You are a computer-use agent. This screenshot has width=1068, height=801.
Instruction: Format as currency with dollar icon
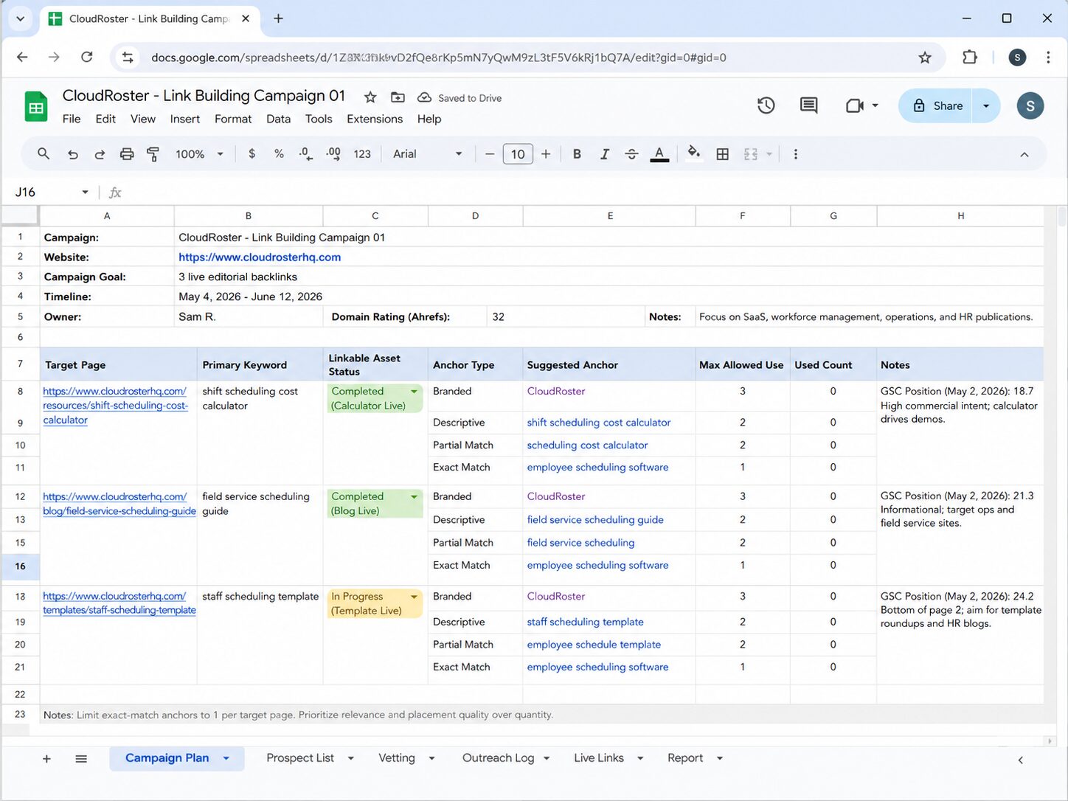(252, 153)
